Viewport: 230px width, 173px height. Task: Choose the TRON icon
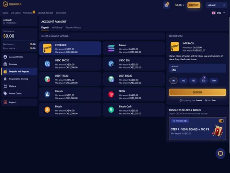click(x=111, y=94)
